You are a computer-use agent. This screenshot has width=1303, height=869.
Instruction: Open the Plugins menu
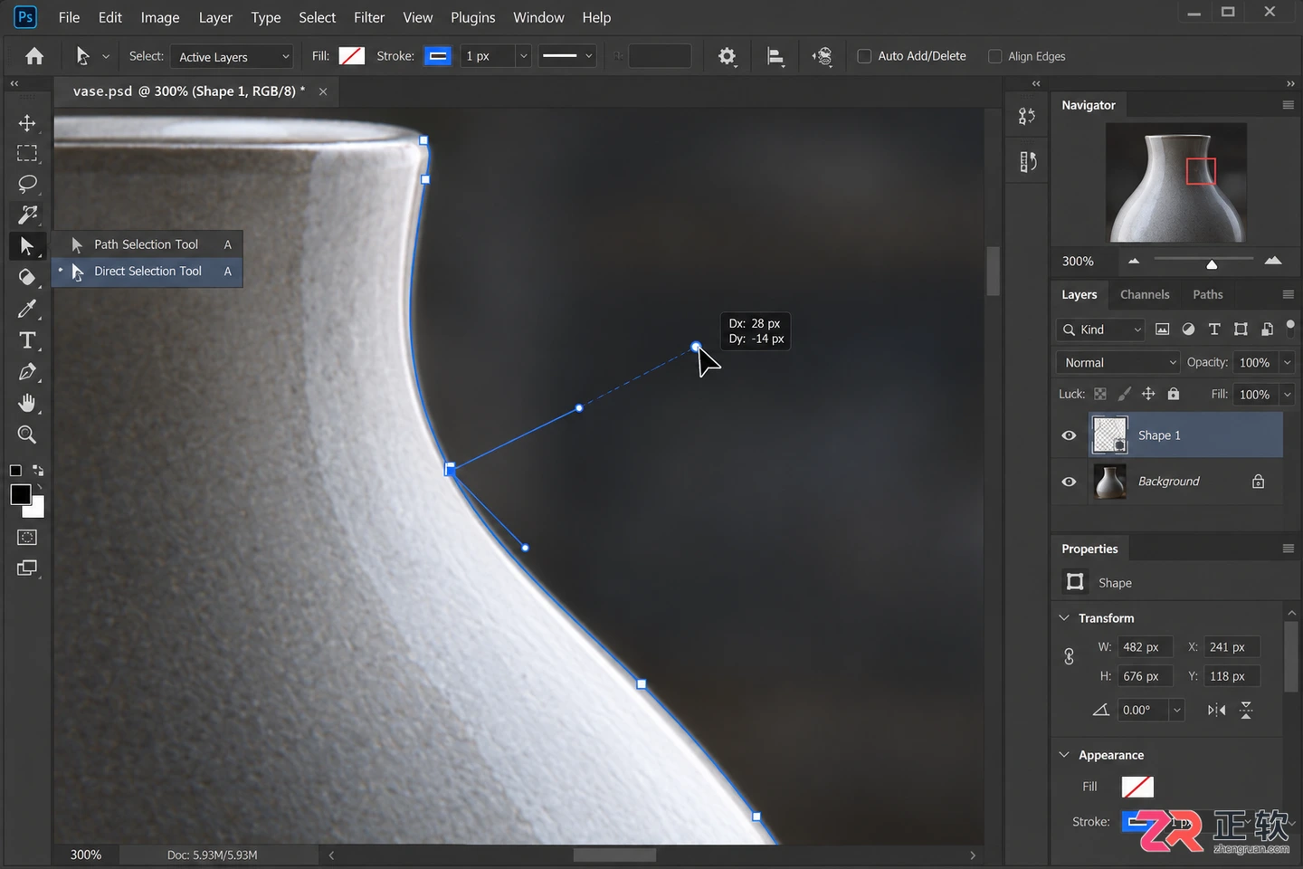[x=473, y=17]
